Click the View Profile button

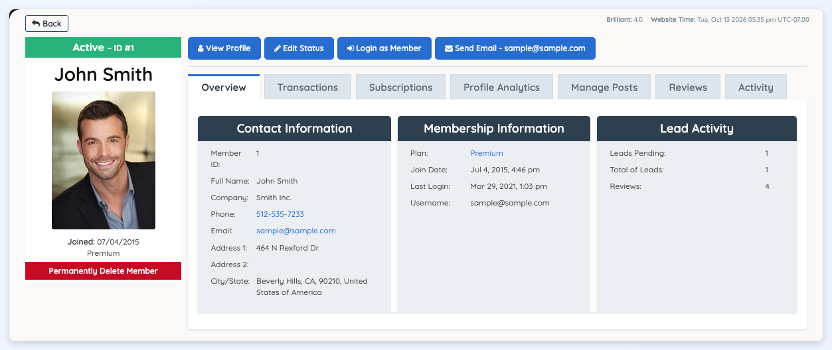point(224,48)
